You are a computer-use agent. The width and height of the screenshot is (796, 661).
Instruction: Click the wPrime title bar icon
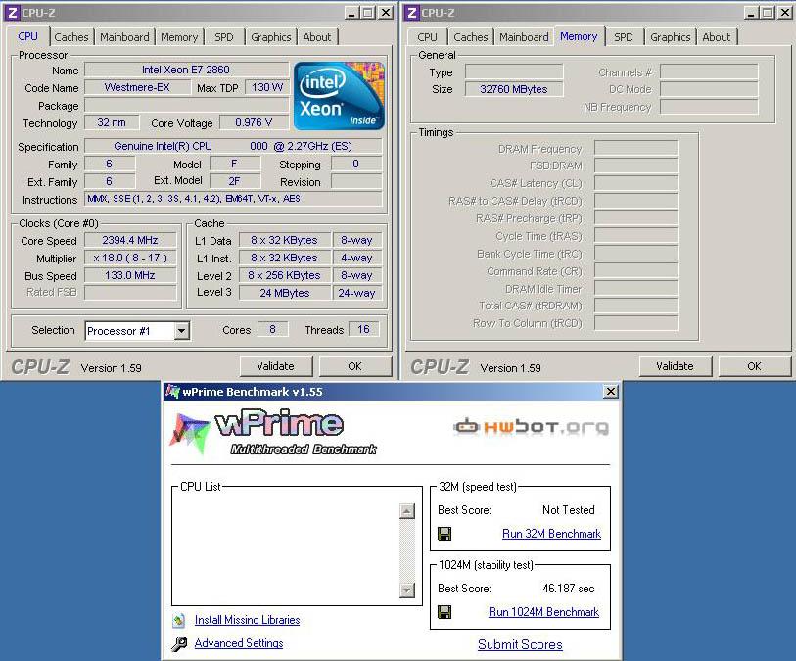point(172,392)
